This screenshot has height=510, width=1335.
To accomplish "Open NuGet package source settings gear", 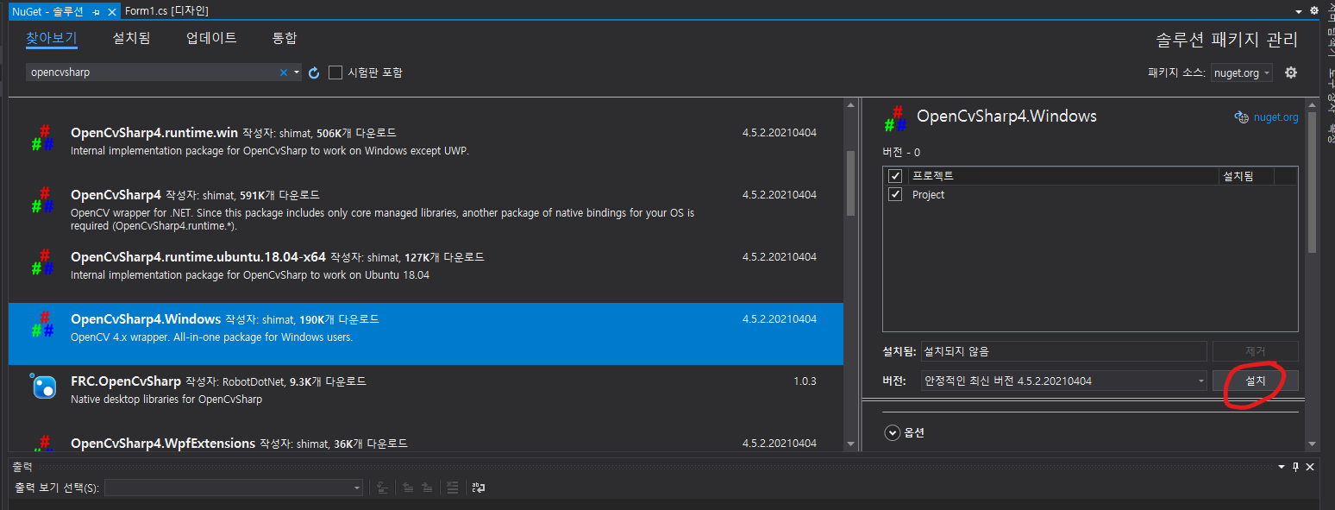I will 1291,72.
